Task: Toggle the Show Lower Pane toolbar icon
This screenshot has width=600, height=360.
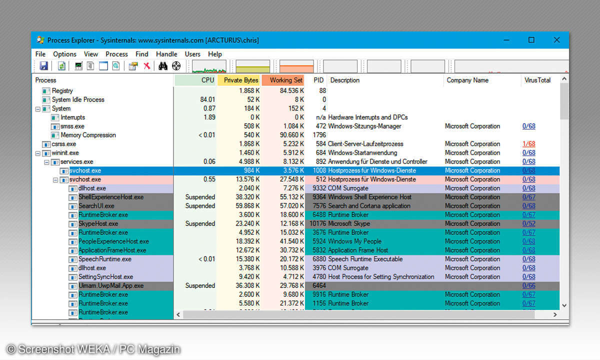Action: [x=103, y=66]
